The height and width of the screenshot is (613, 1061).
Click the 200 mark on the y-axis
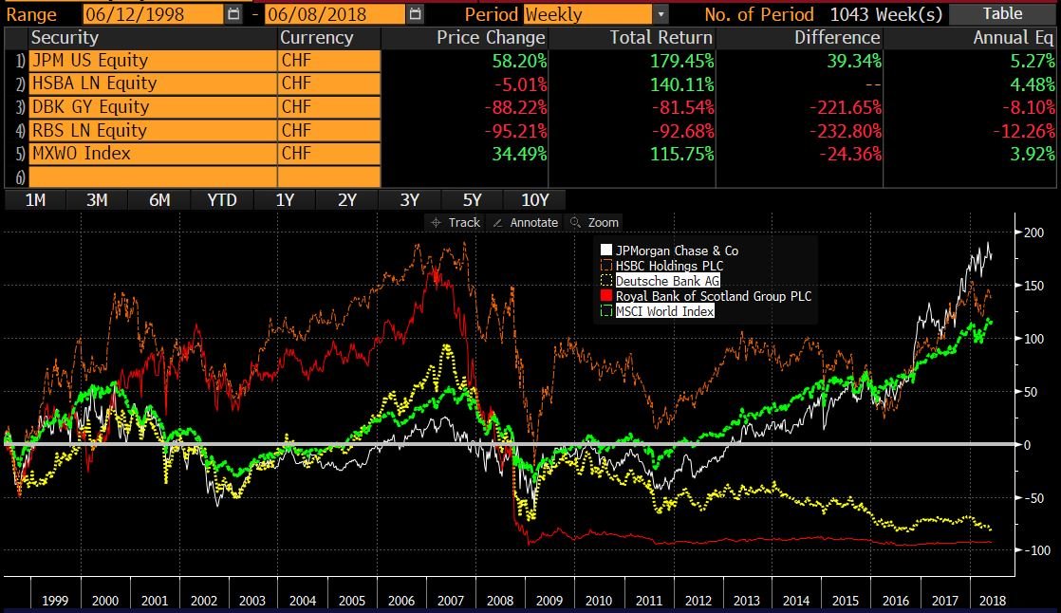pos(1033,232)
